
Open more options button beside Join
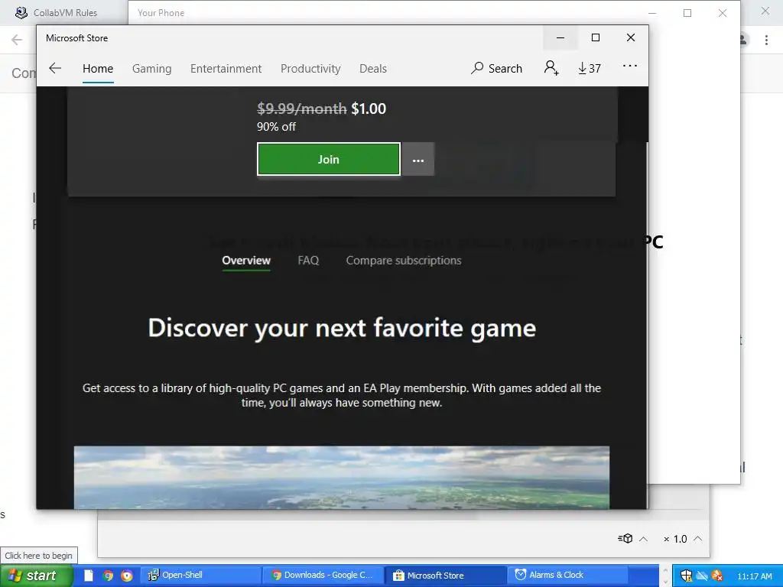point(418,160)
